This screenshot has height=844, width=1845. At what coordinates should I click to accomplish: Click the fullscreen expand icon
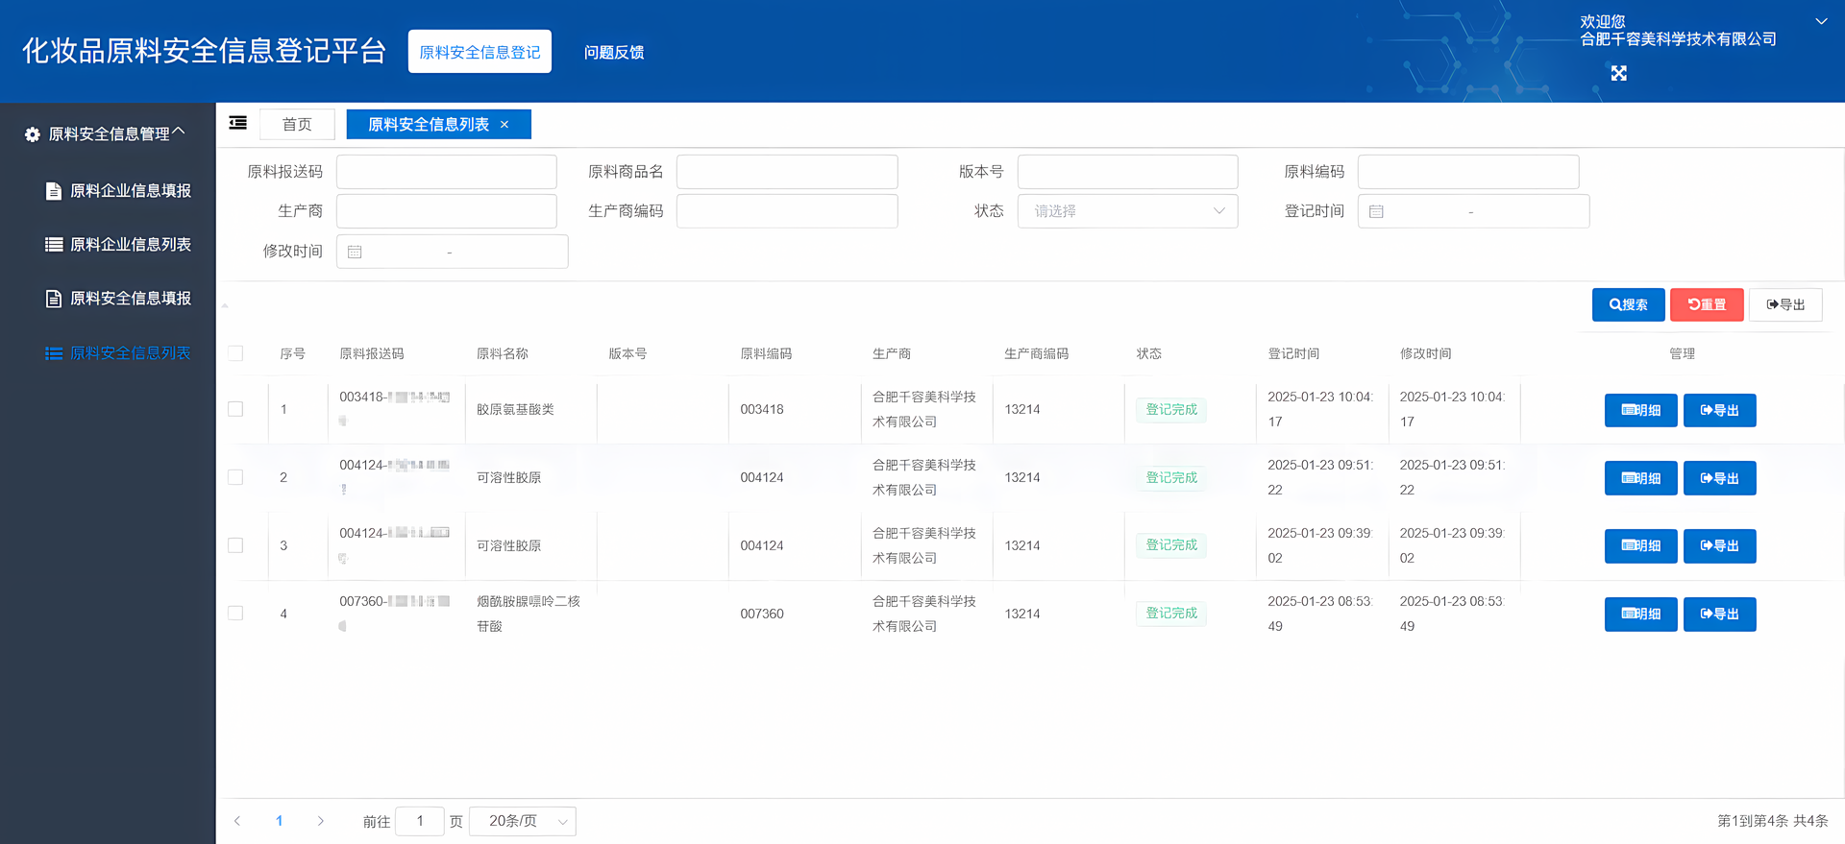click(1618, 73)
